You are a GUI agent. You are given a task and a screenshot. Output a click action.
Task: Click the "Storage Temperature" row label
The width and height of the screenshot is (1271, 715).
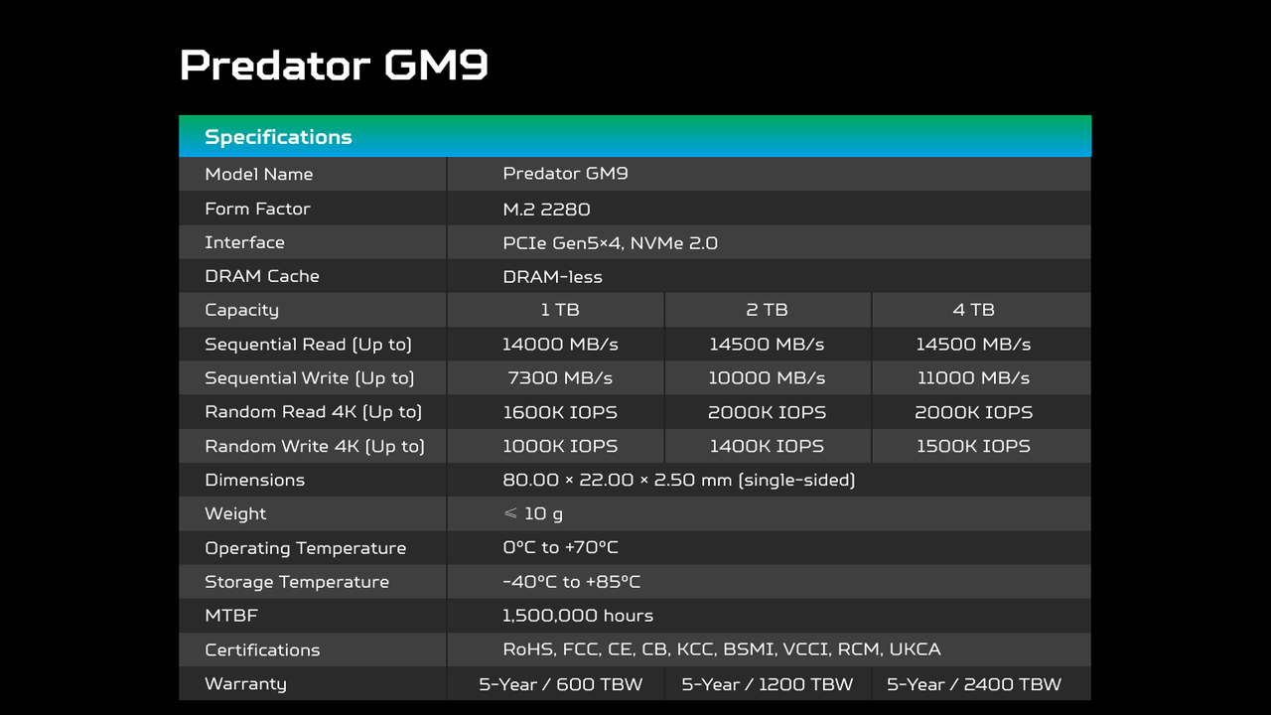297,582
